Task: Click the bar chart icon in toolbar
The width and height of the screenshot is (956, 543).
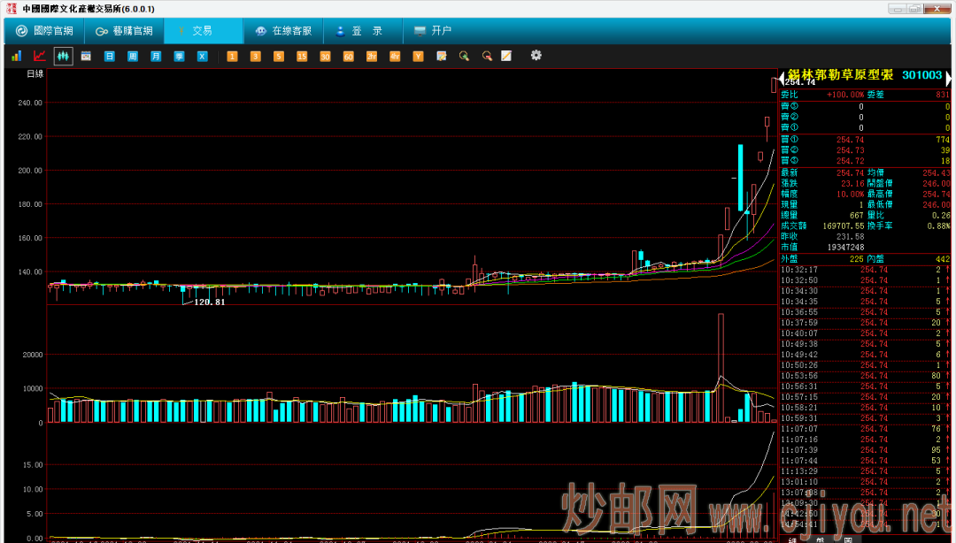Action: tap(16, 56)
